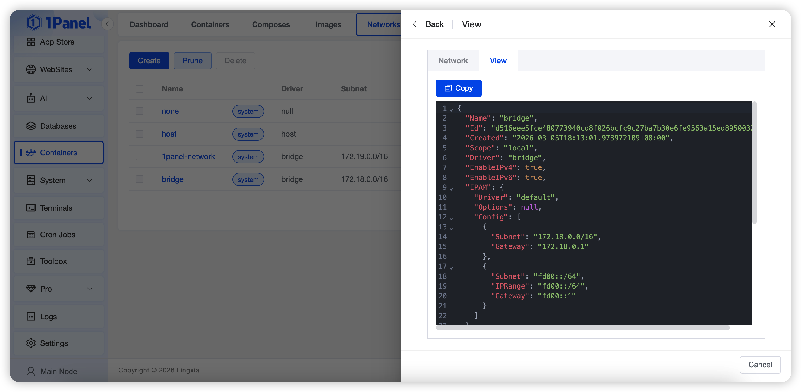Click the App Store grid icon

pyautogui.click(x=31, y=42)
